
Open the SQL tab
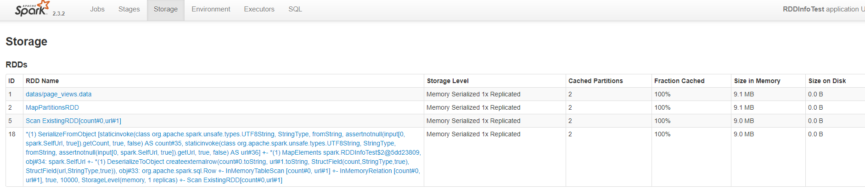(x=295, y=9)
